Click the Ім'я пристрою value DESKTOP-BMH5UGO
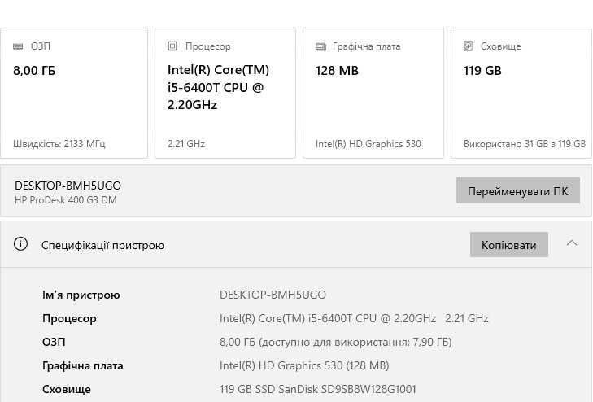This screenshot has height=402, width=593. point(273,295)
